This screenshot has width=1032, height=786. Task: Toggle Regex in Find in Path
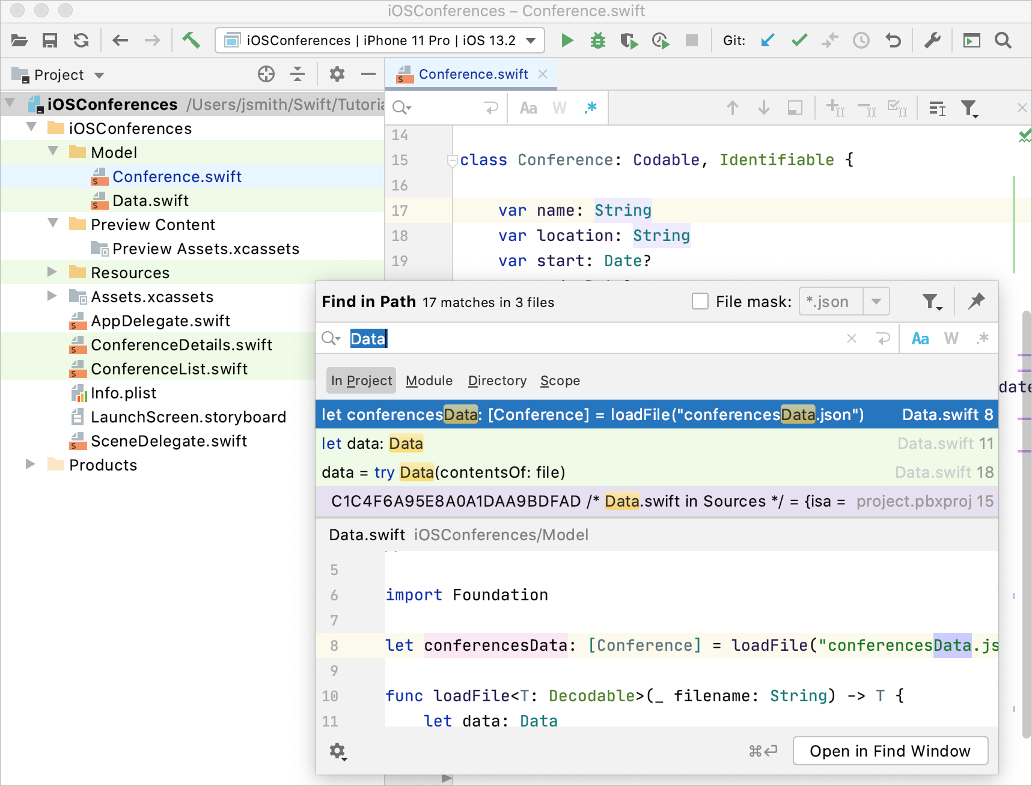983,339
